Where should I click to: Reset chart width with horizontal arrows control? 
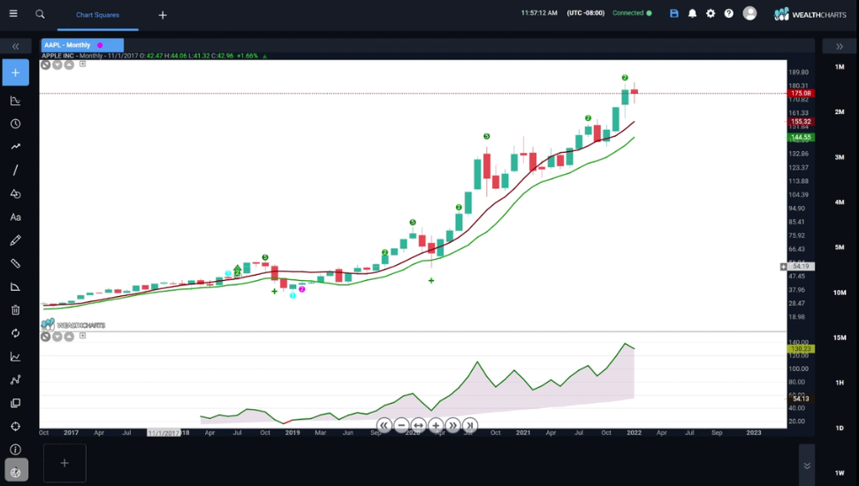[x=418, y=425]
